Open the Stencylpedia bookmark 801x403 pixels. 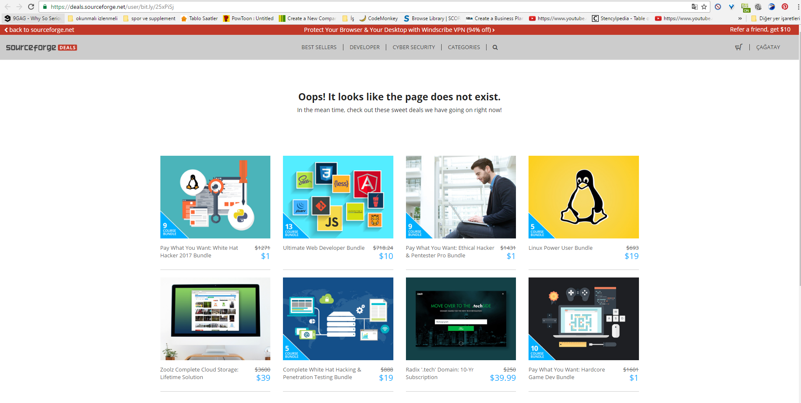[x=620, y=18]
